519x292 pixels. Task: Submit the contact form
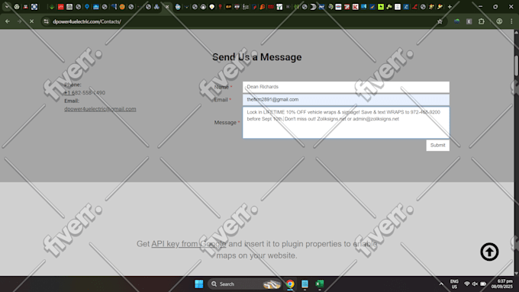pyautogui.click(x=437, y=145)
